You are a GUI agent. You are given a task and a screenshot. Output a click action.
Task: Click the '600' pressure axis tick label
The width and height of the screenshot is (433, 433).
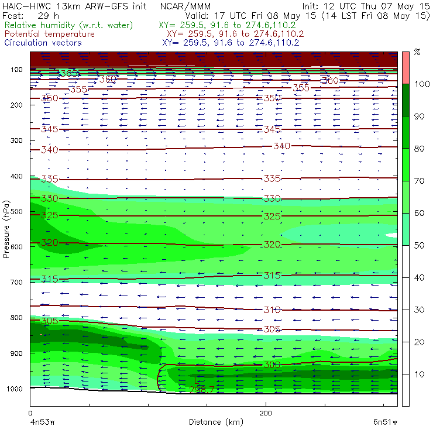tap(16, 247)
